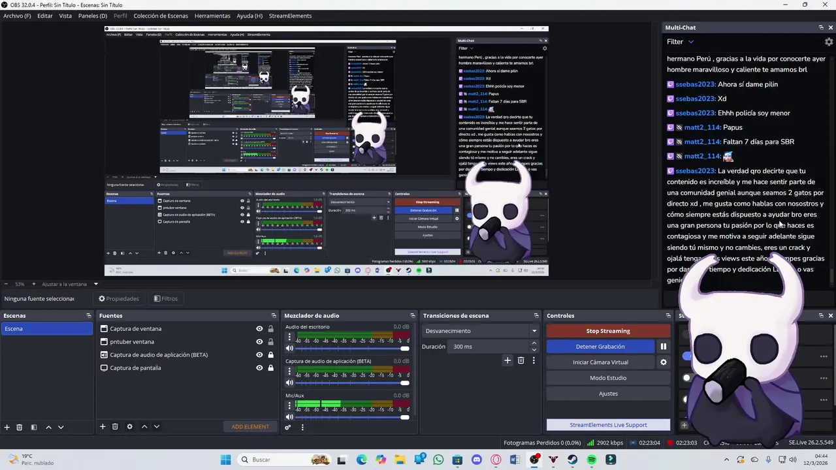
Task: Undock the Mezclador de audio panel
Action: pyautogui.click(x=412, y=315)
